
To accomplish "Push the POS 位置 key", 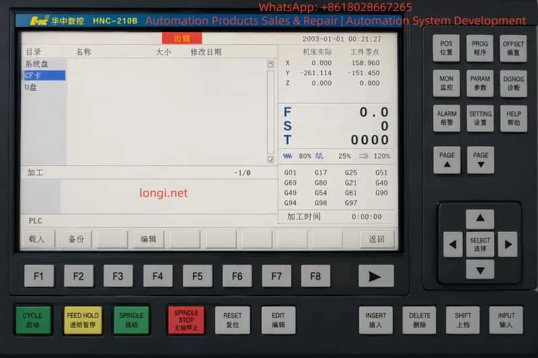I will tap(446, 48).
